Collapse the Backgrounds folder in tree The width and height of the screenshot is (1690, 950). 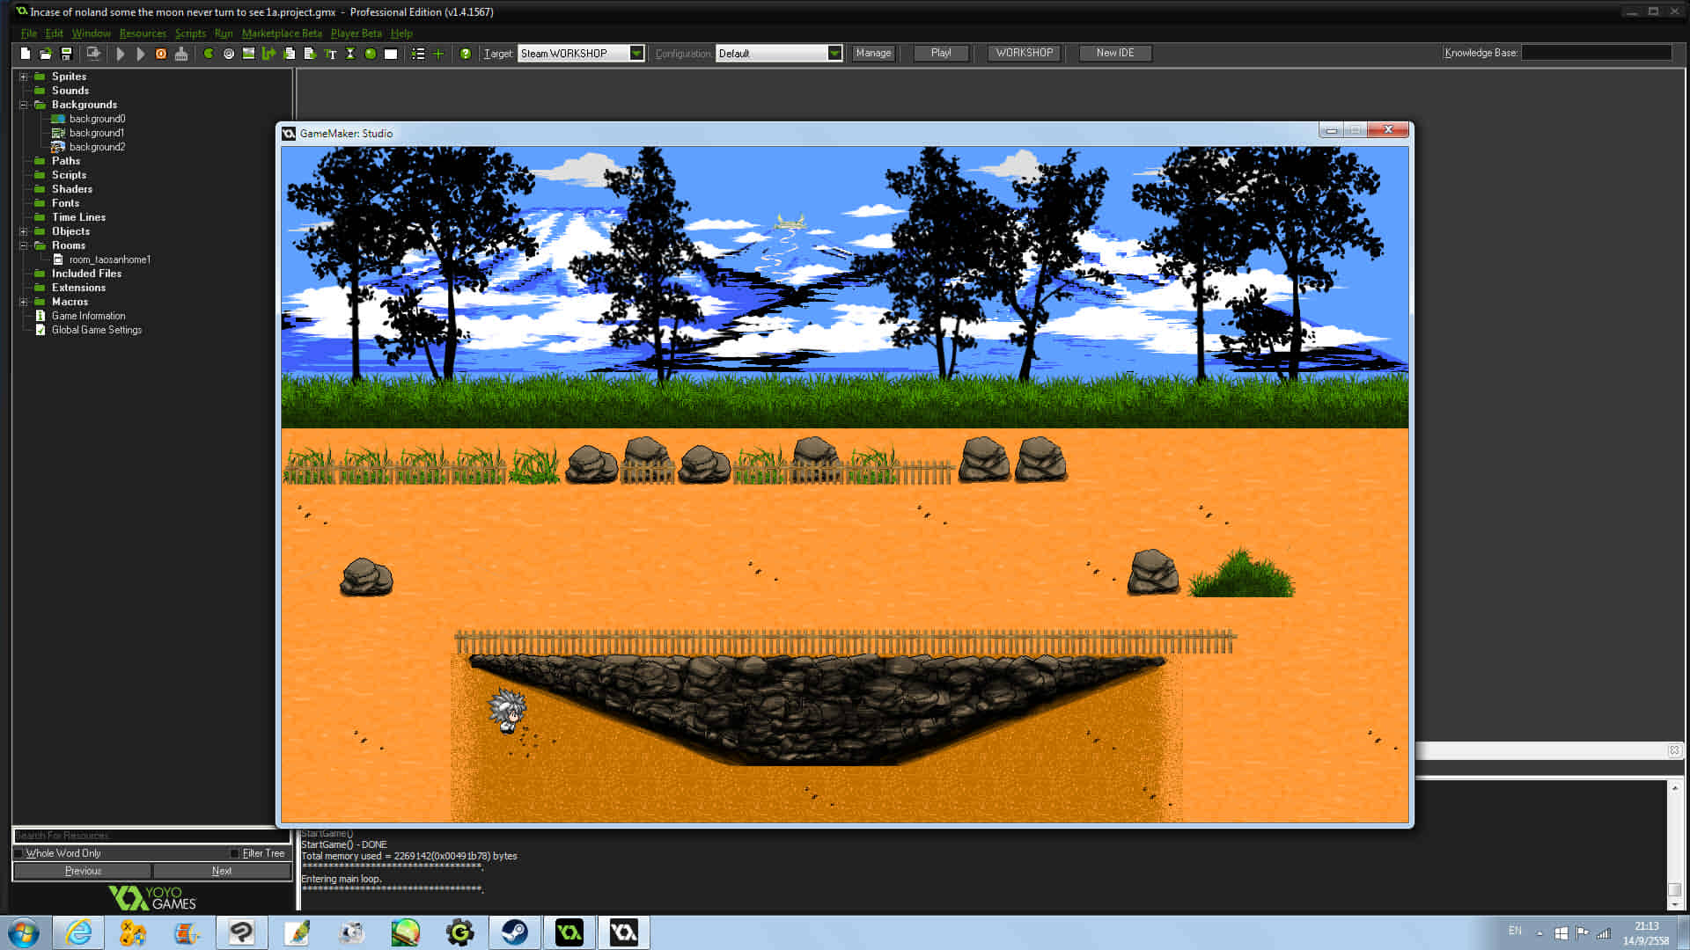point(24,105)
